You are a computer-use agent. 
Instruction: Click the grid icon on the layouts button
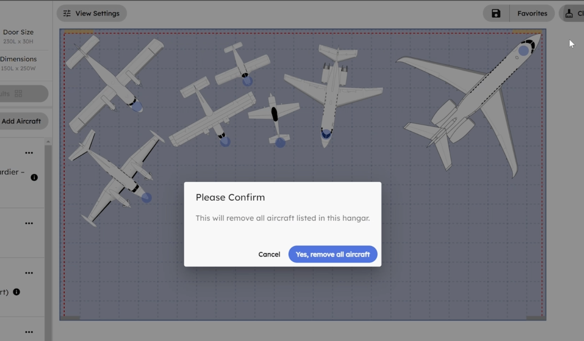click(x=18, y=94)
